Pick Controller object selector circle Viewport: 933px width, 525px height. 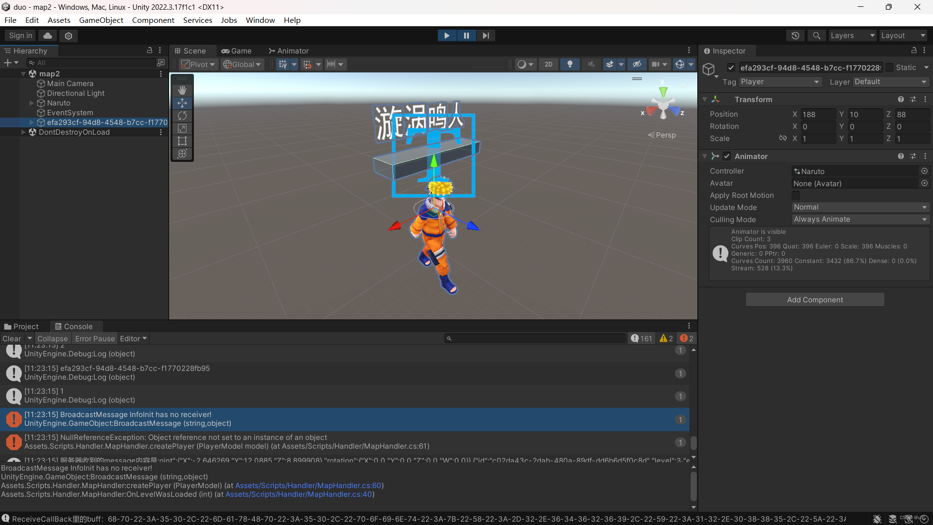(x=924, y=171)
